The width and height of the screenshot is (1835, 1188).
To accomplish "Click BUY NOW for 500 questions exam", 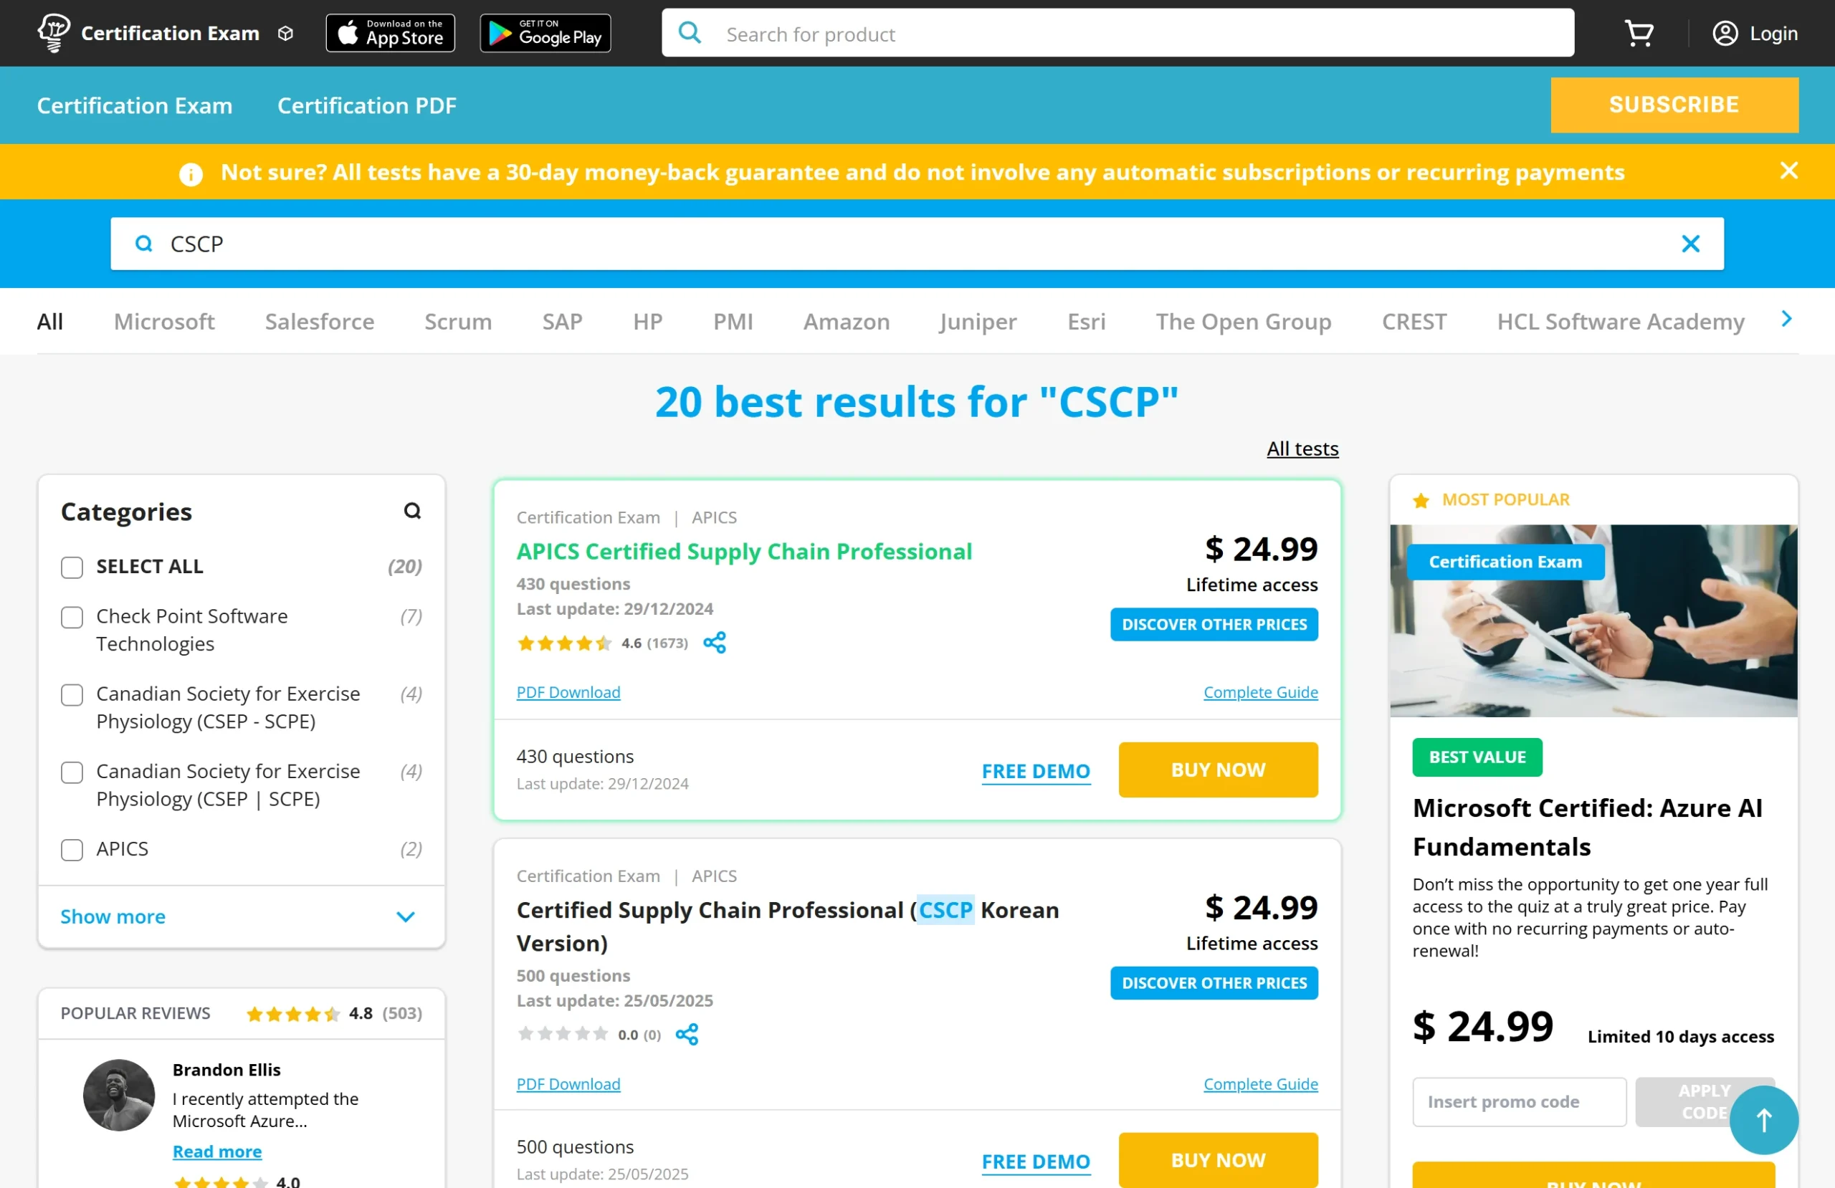I will (x=1218, y=1159).
